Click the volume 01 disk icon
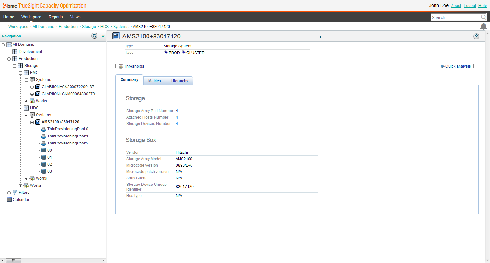490x263 pixels. pyautogui.click(x=44, y=157)
